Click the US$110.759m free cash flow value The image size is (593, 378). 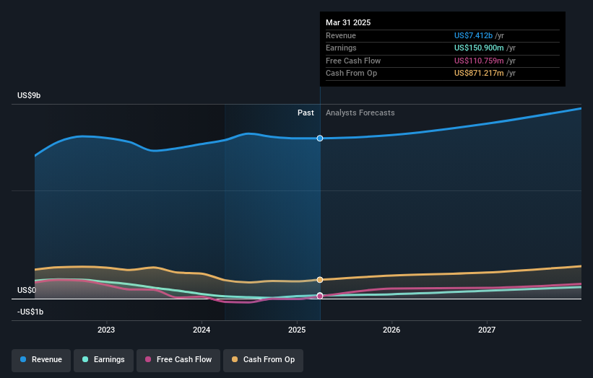click(479, 61)
